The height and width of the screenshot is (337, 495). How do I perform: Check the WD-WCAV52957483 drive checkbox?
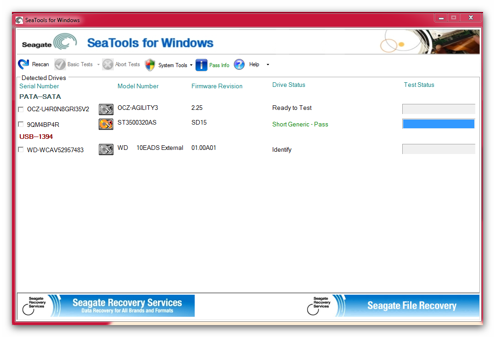[21, 149]
